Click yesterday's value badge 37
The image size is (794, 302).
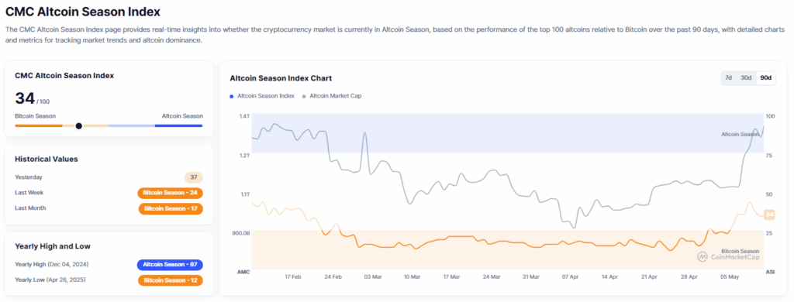pyautogui.click(x=193, y=177)
